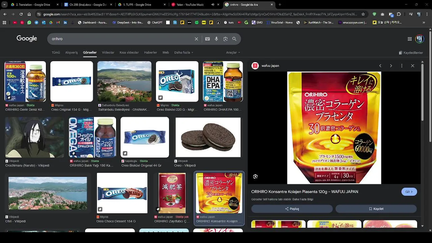This screenshot has width=432, height=243.
Task: Open the Google logo homepage link
Action: click(27, 38)
